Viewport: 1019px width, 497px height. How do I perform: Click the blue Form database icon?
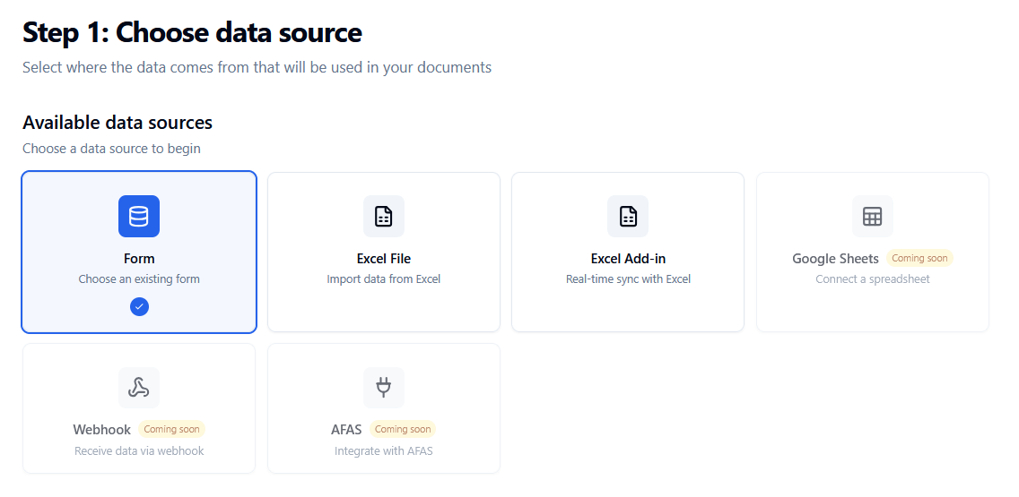pos(139,216)
